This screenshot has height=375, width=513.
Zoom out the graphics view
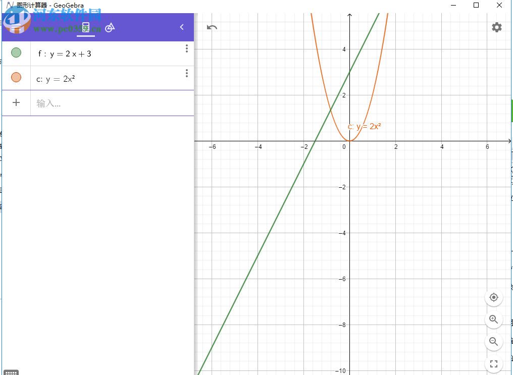click(494, 342)
